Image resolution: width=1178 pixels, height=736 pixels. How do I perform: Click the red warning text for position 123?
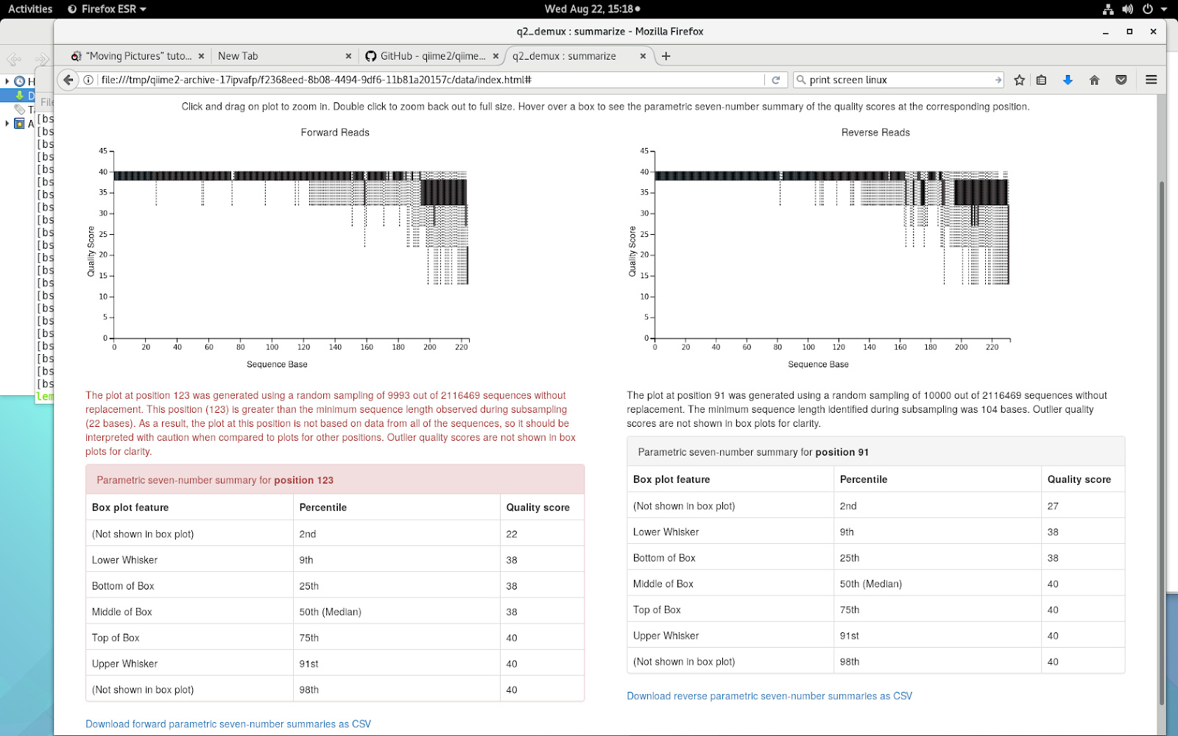[331, 423]
